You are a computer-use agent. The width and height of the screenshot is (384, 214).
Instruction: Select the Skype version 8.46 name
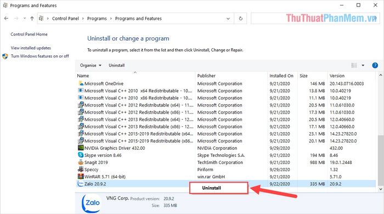[x=103, y=155]
